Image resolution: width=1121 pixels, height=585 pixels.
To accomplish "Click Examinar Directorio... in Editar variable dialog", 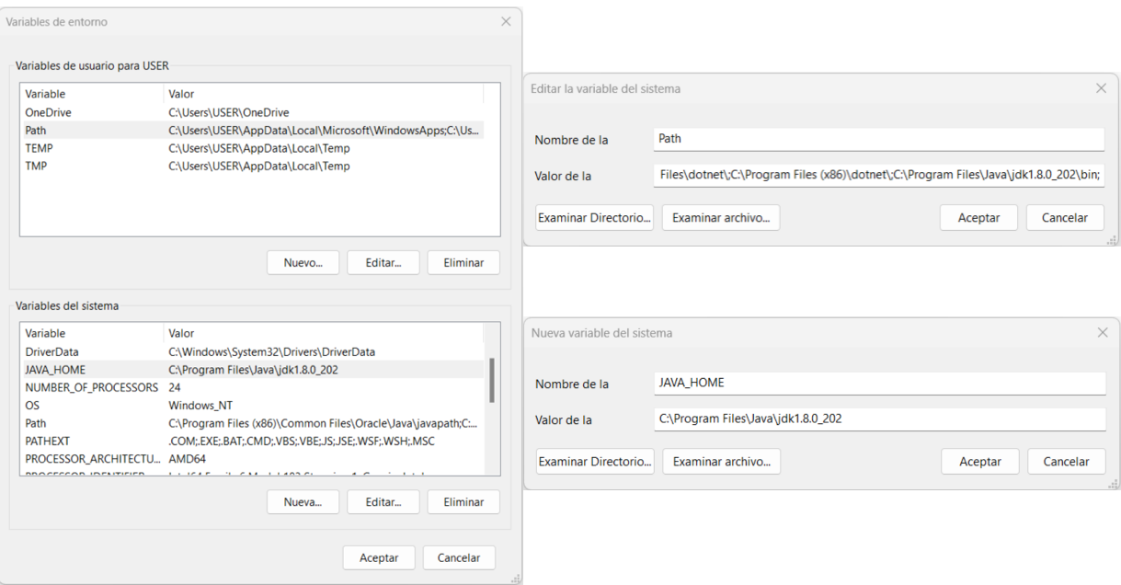I will (x=594, y=218).
